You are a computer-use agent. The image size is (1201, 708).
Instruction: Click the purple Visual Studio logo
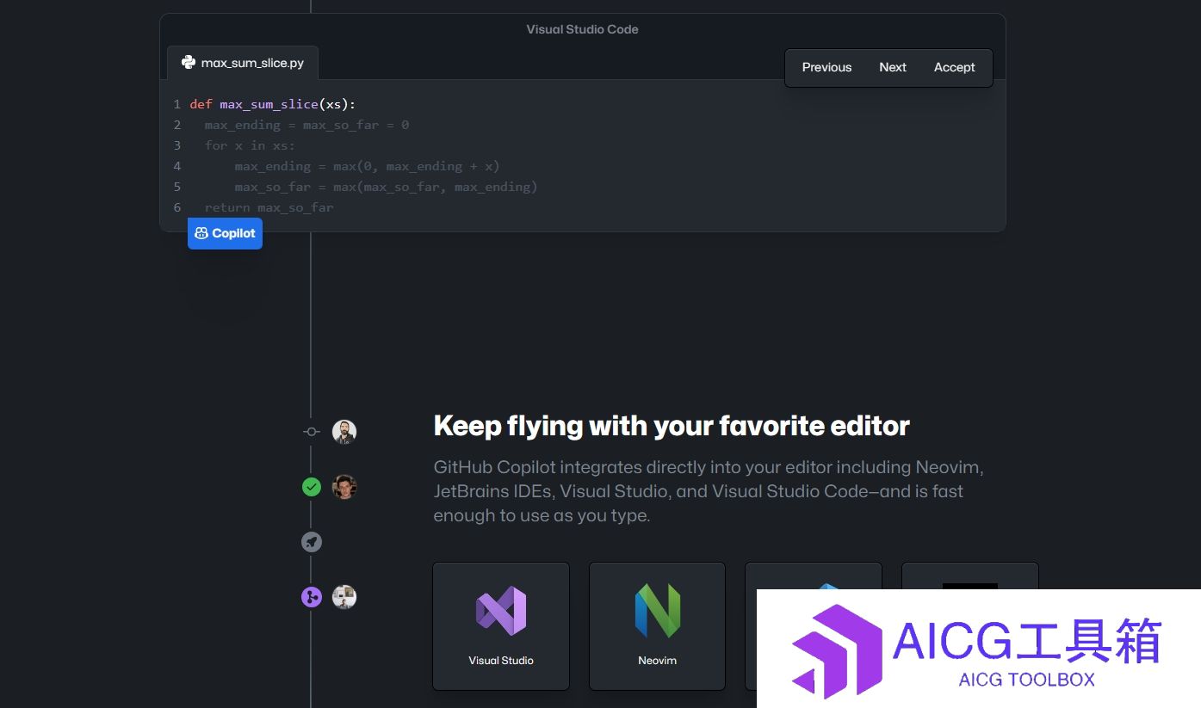[x=501, y=611]
